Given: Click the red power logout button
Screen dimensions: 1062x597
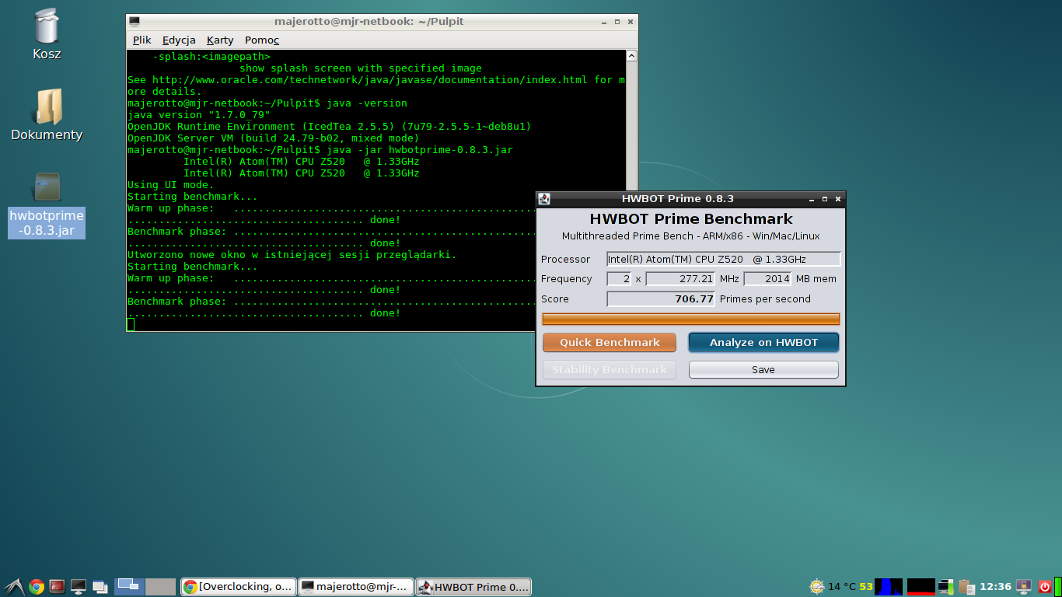Looking at the screenshot, I should (x=1045, y=587).
